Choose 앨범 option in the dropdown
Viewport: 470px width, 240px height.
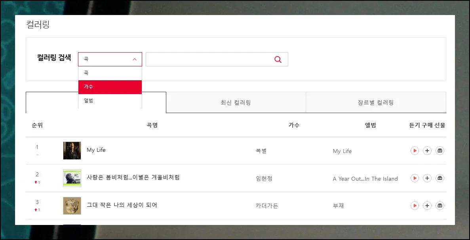pos(110,101)
